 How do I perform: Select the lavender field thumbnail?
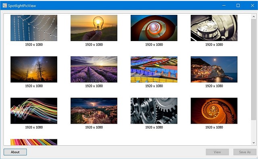tap(94, 69)
